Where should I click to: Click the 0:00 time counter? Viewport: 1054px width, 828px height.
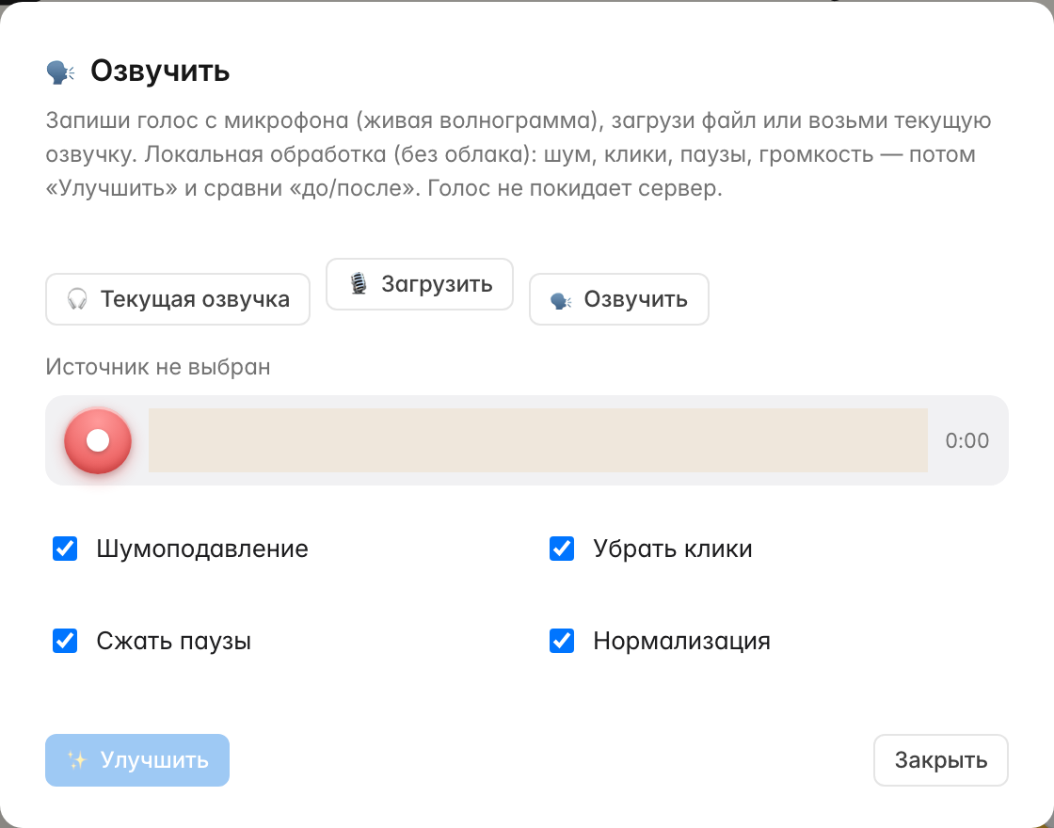[x=966, y=441]
